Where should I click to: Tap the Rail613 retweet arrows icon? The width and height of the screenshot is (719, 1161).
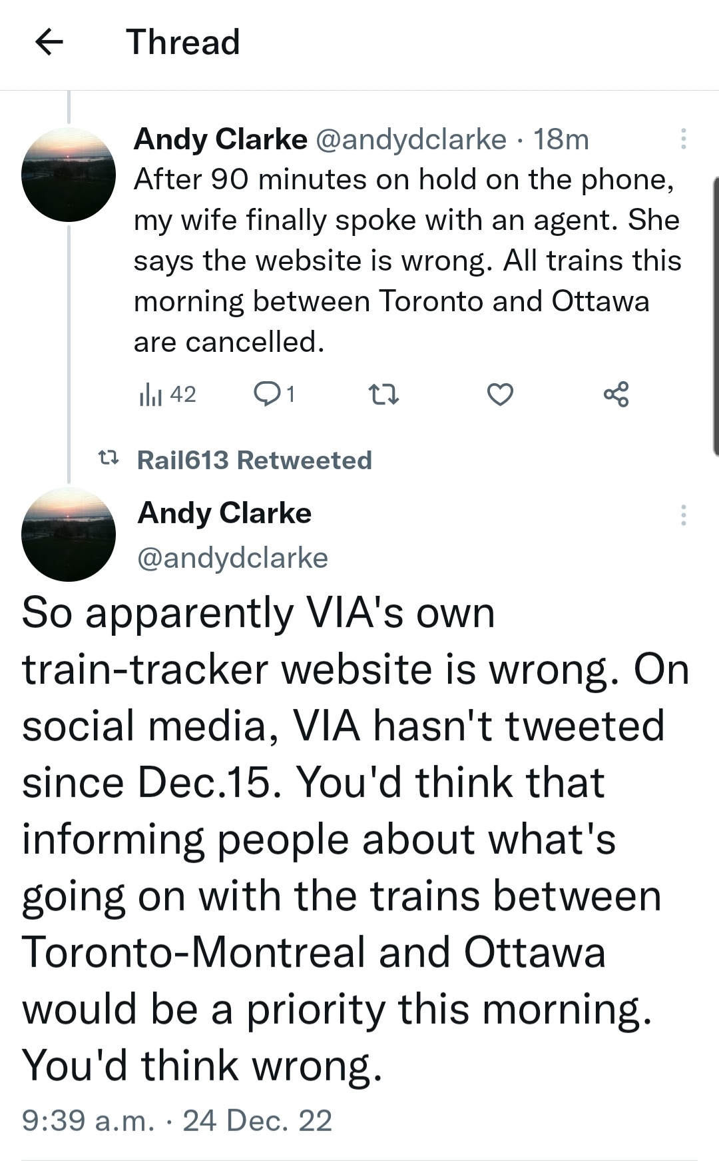(x=109, y=459)
